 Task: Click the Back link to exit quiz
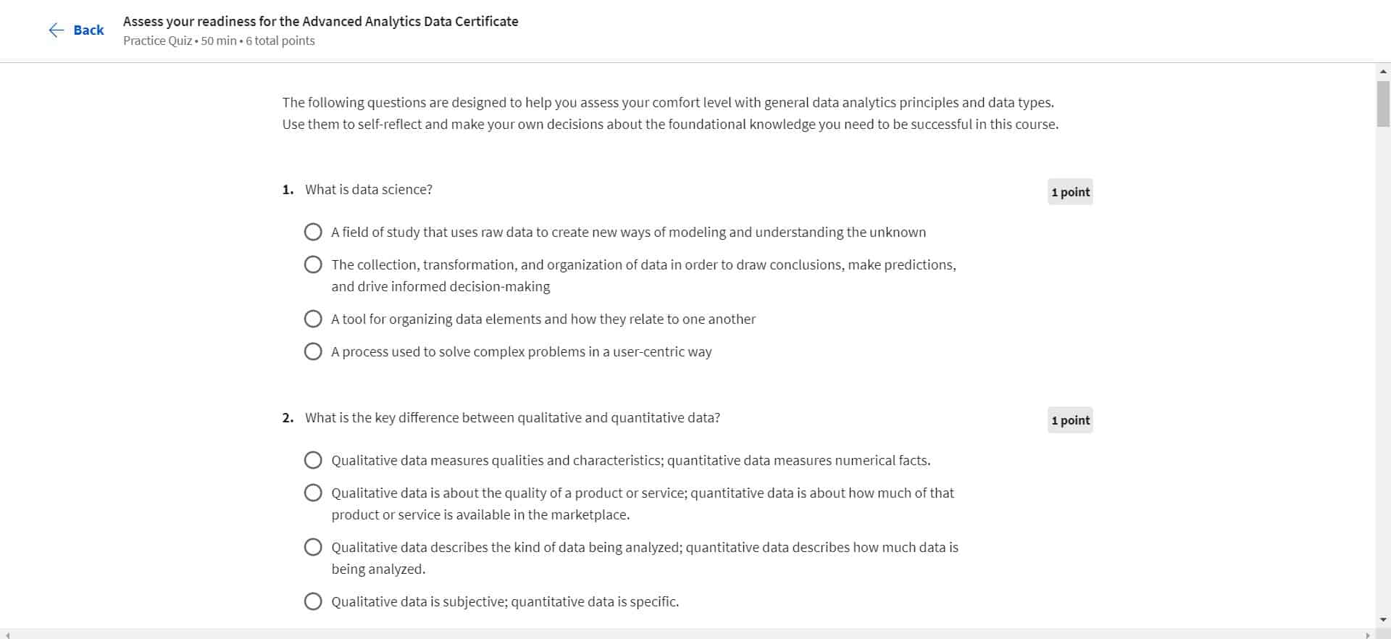[x=88, y=30]
